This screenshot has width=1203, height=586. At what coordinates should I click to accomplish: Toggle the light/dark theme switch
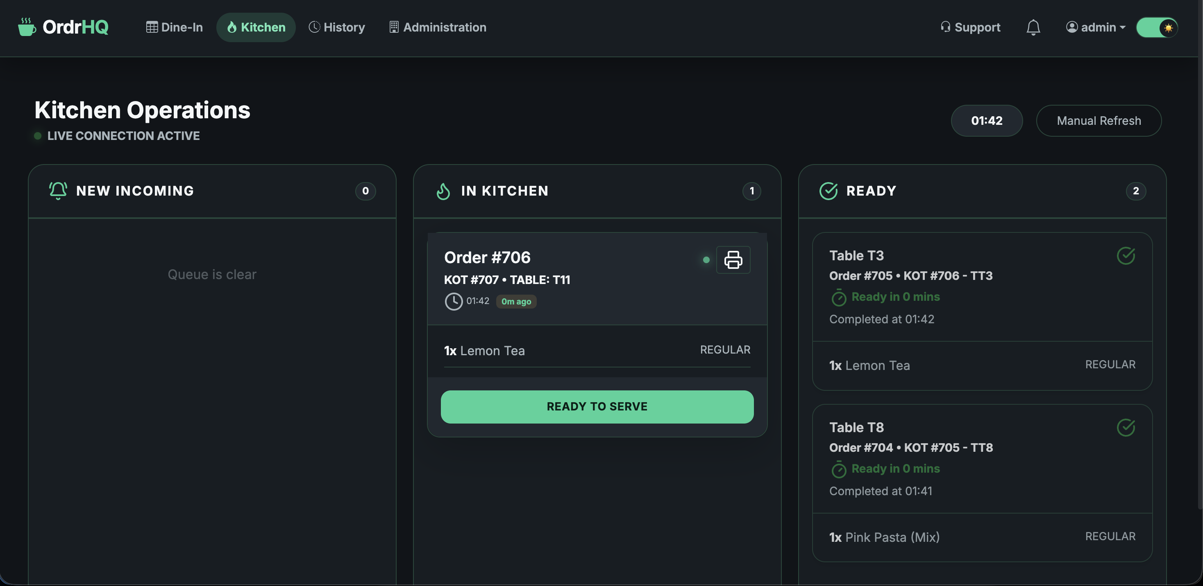[x=1157, y=27]
